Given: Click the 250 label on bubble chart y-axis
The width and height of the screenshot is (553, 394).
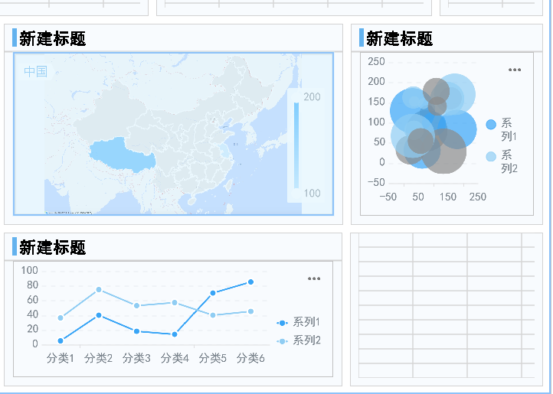Looking at the screenshot, I should point(376,62).
